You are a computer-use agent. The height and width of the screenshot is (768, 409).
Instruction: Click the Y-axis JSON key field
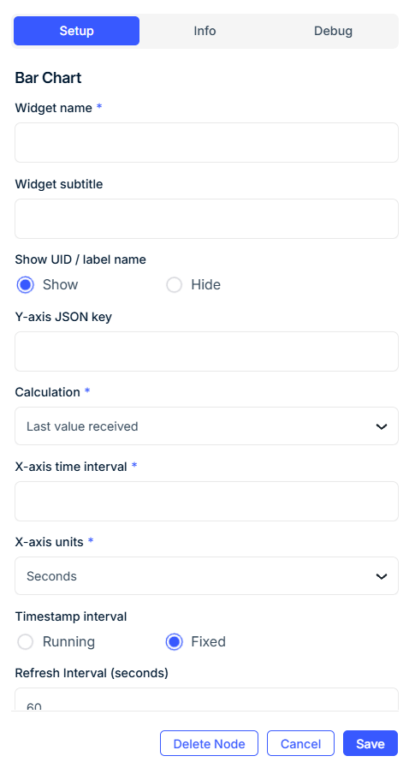206,352
